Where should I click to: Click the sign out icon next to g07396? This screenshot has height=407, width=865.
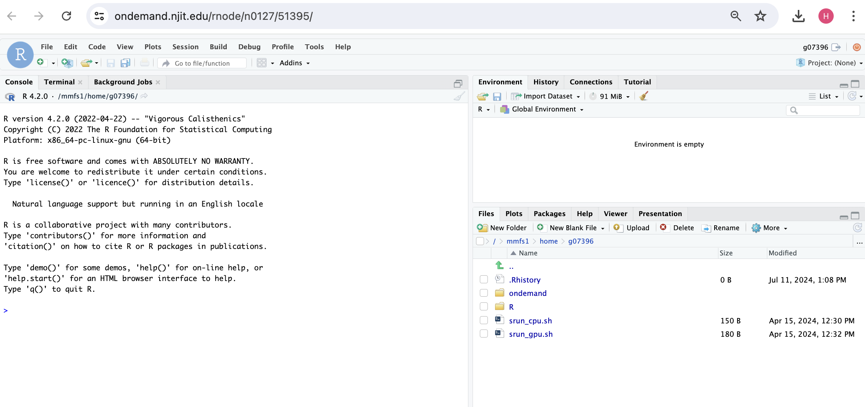836,47
